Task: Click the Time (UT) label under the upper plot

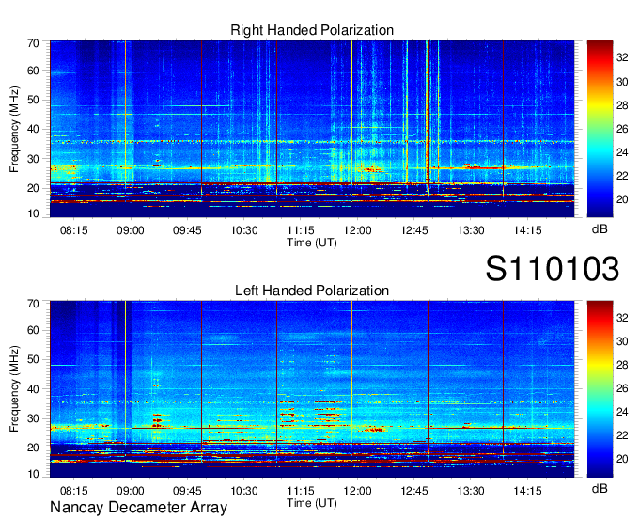Action: (312, 243)
